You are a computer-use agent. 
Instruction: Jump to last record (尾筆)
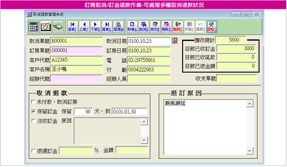point(107,27)
